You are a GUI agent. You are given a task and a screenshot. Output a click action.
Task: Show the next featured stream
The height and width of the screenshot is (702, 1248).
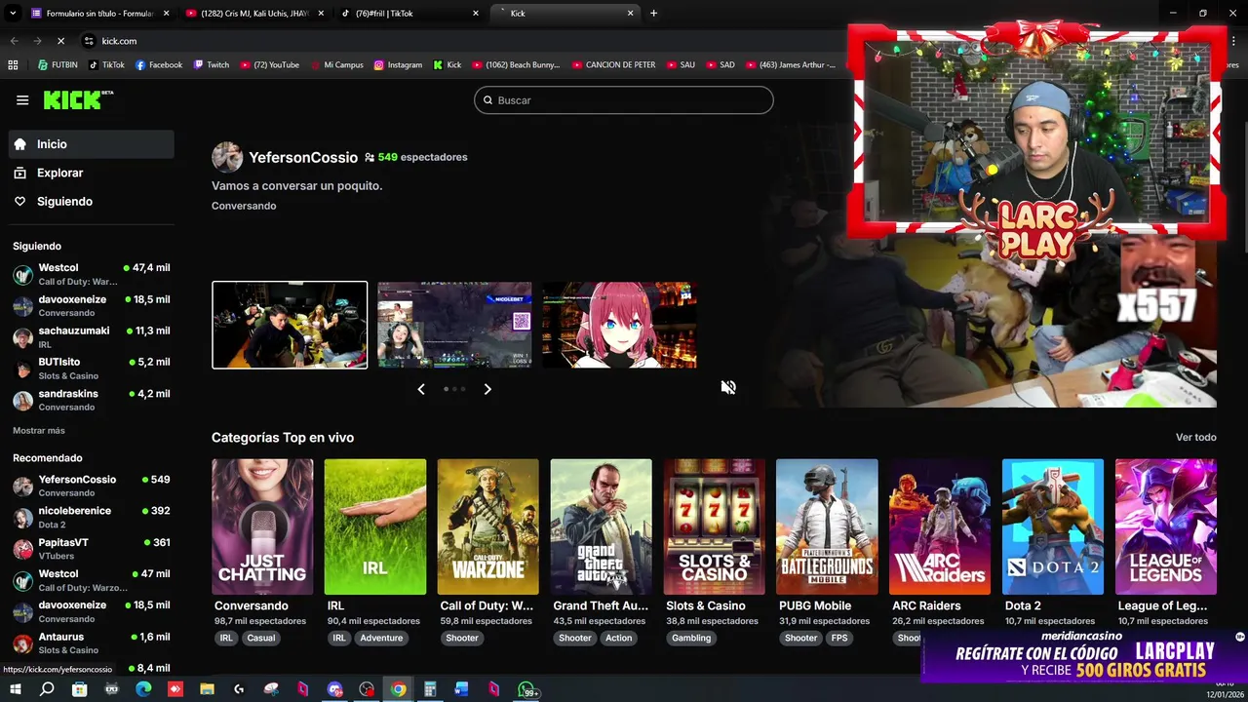[x=487, y=389]
